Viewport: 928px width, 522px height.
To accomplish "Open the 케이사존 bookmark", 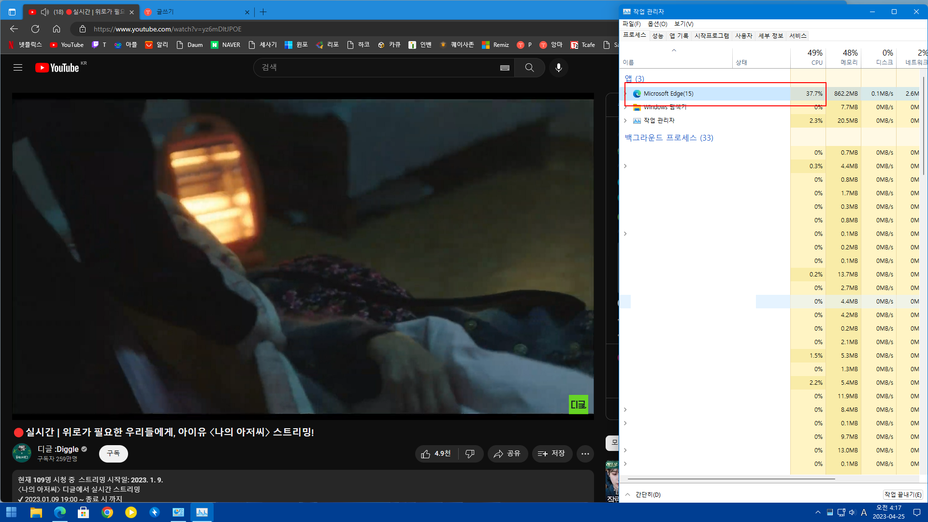I will [x=457, y=44].
